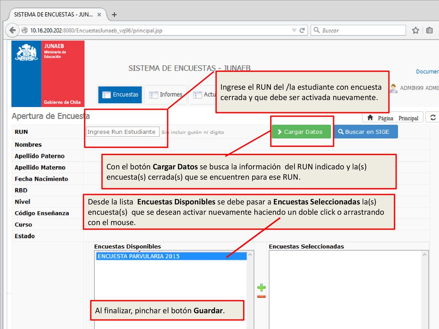Select ENCUESTA PARVULARIA 2015 in the list
This screenshot has width=439, height=329.
click(x=171, y=256)
